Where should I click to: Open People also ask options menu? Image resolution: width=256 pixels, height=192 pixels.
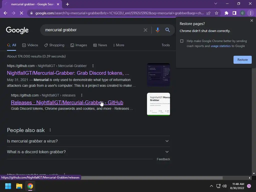point(50,130)
